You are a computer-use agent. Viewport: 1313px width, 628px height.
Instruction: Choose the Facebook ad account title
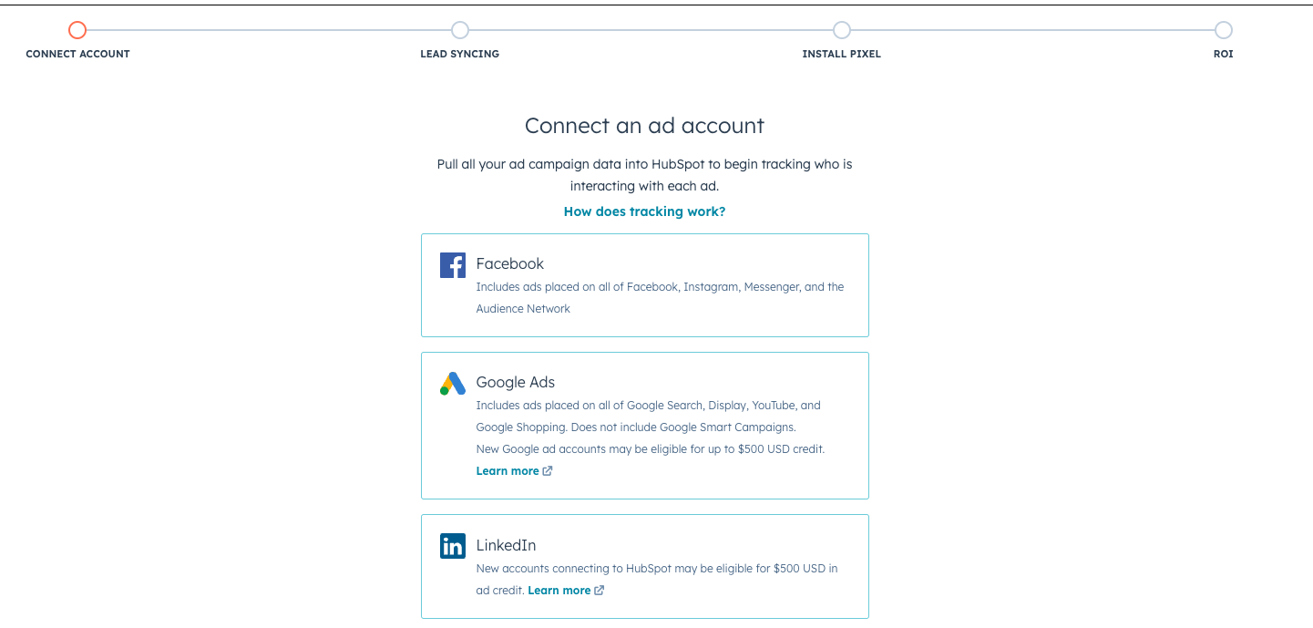point(509,263)
